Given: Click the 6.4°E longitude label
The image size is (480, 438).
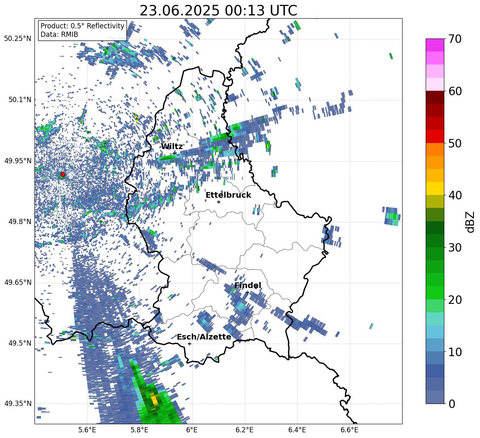Looking at the screenshot, I should click(x=297, y=430).
